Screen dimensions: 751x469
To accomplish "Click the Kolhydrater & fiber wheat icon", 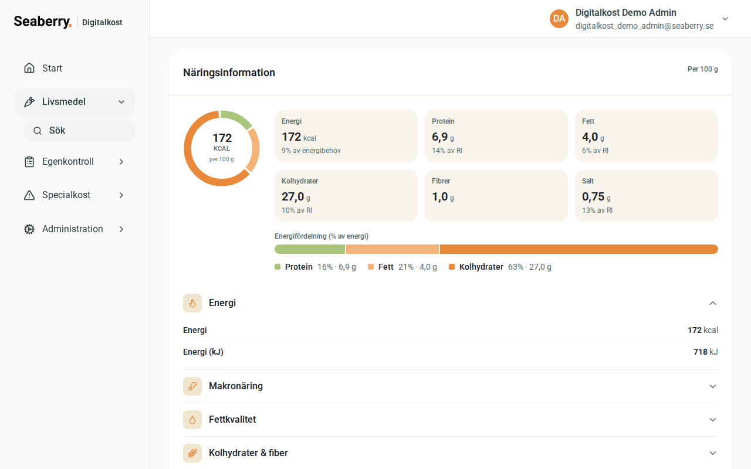I will click(x=192, y=453).
